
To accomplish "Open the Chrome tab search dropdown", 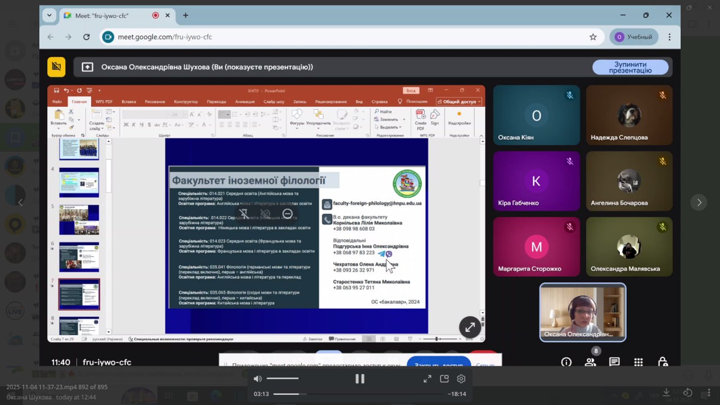I will point(49,15).
